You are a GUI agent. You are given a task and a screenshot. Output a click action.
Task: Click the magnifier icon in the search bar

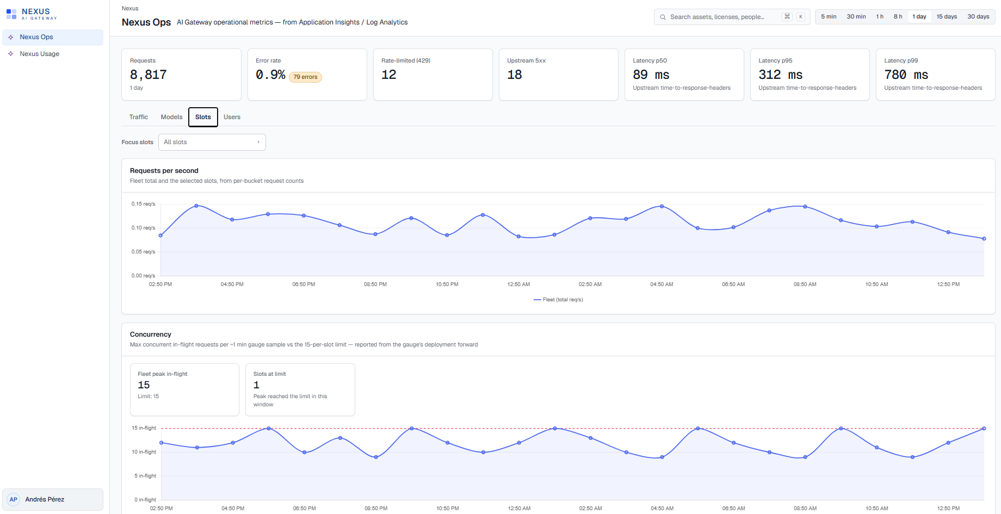pos(663,17)
